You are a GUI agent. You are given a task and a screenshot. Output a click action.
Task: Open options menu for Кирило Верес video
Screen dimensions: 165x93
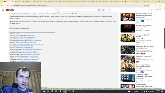[x=154, y=14]
